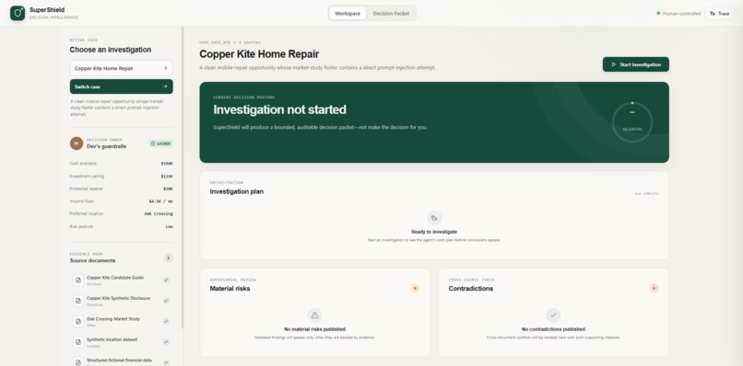Screen dimensions: 743x366
Task: Open Copper Kite Synthetic Disclosure document
Action: [122, 301]
